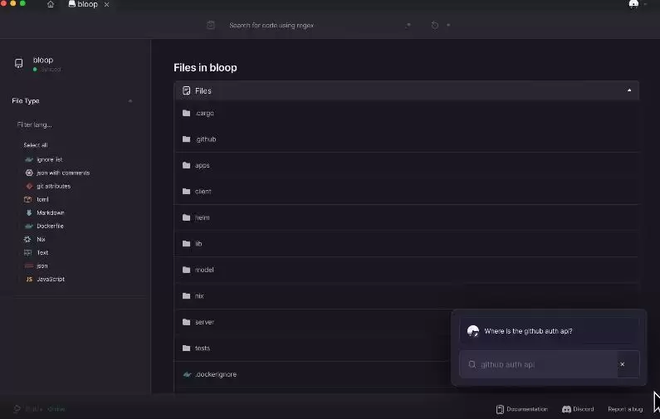Screen dimensions: 660x419
Task: Open the lib folder
Action: [x=198, y=244]
